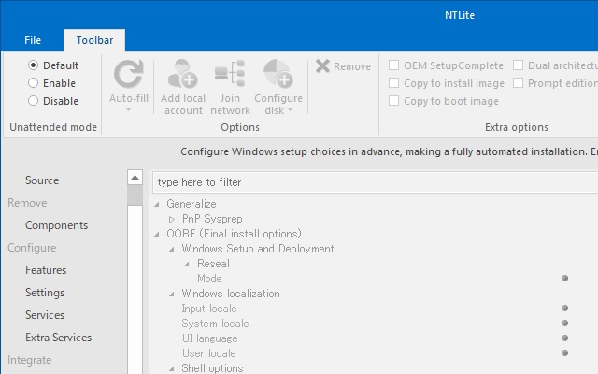Select the UI language row
Image resolution: width=598 pixels, height=374 pixels.
click(x=209, y=338)
